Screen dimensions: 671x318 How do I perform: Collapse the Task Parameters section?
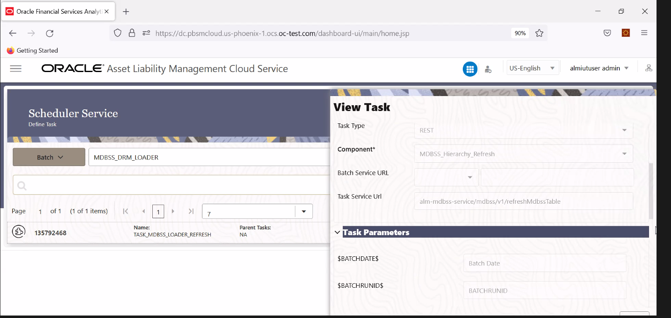(x=337, y=232)
